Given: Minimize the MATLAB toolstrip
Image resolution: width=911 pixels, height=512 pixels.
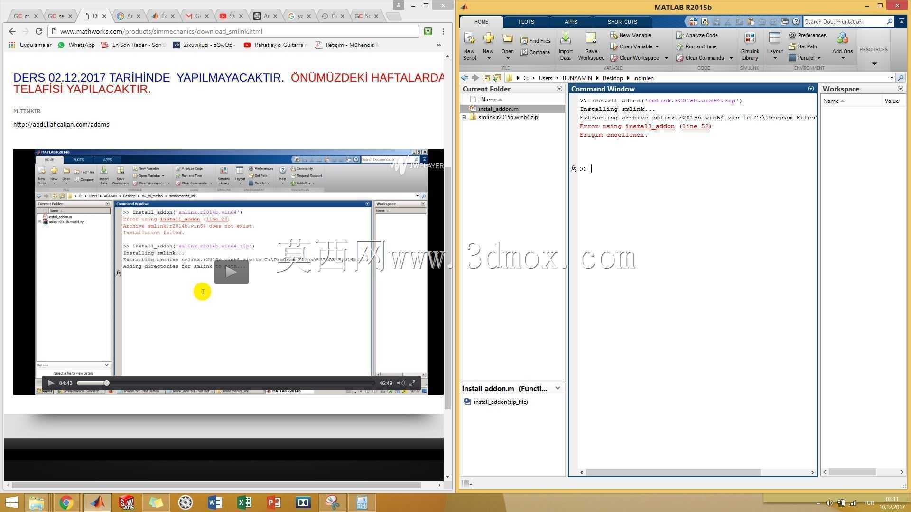Looking at the screenshot, I should tap(902, 22).
